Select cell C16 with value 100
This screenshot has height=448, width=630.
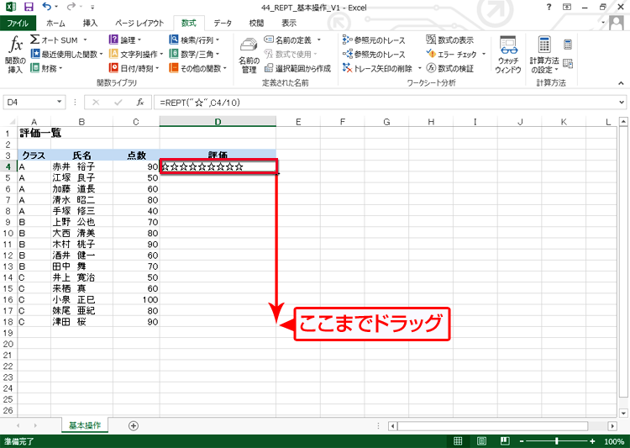136,299
